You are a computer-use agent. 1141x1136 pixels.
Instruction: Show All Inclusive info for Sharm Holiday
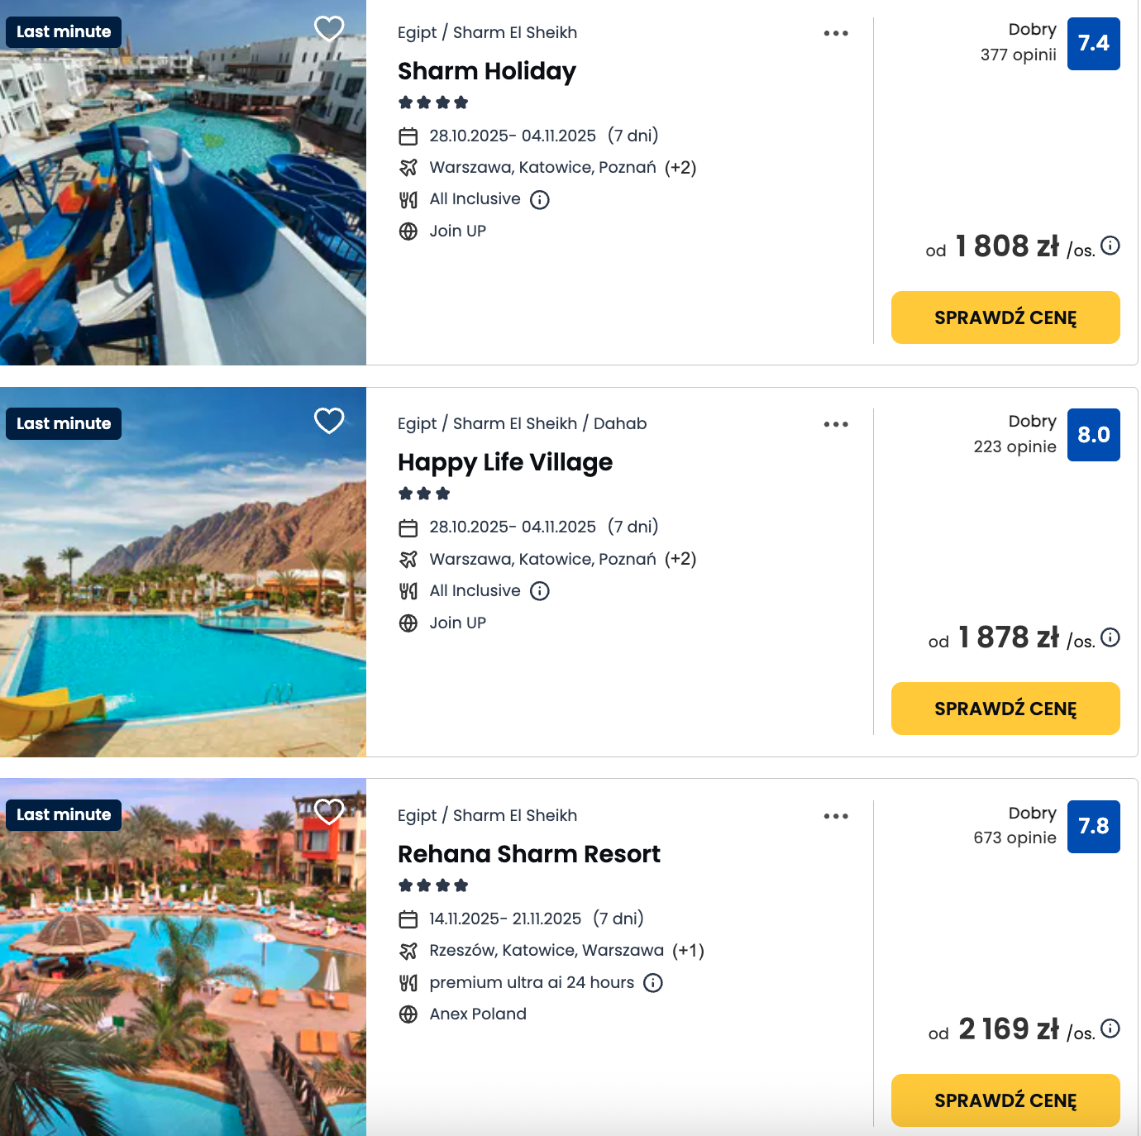click(x=540, y=200)
